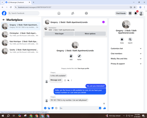Click Gregory's listing thumbnail in right panel
Viewport: 147px width, 118px height.
pos(126,24)
